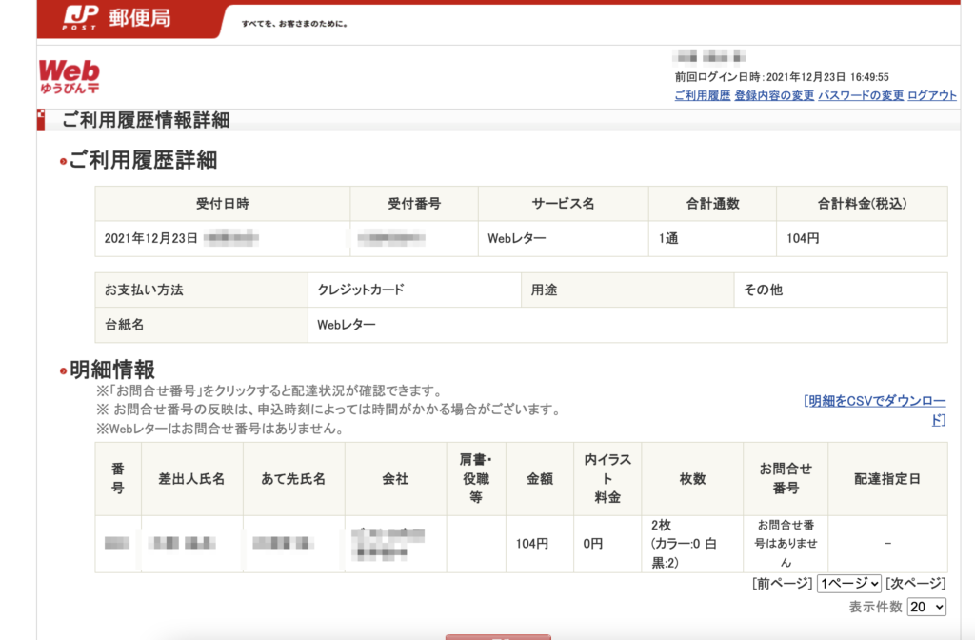Open the パスワードの変更 link
This screenshot has width=975, height=640.
pos(861,95)
